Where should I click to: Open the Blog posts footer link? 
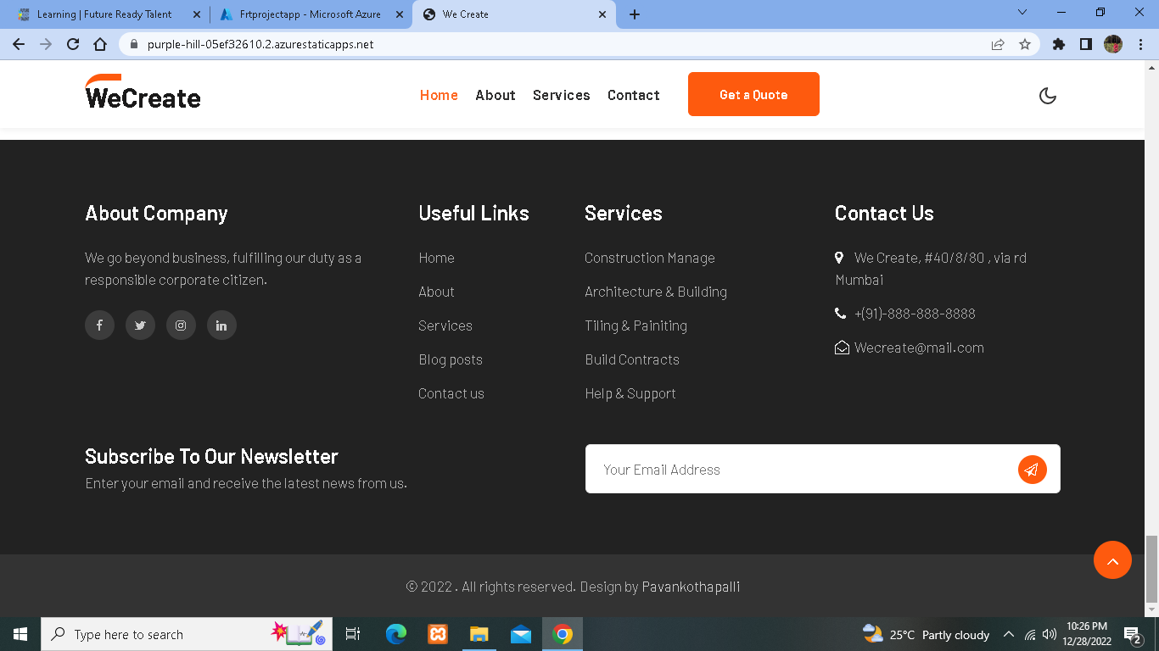coord(451,359)
